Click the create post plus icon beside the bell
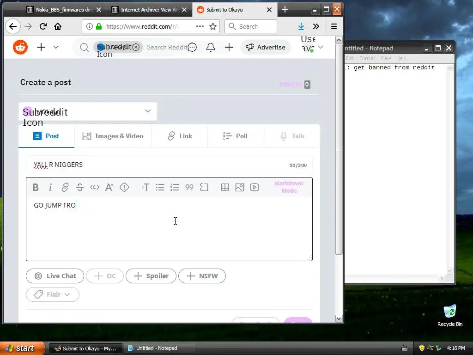The width and height of the screenshot is (473, 355). pos(229,47)
